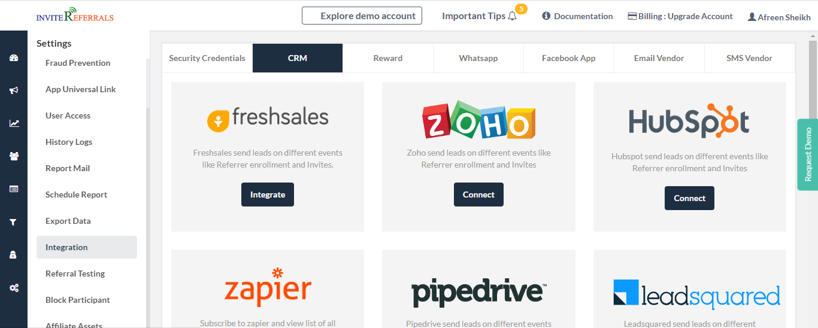The image size is (818, 328).
Task: Select the users group icon in sidebar
Action: click(14, 156)
